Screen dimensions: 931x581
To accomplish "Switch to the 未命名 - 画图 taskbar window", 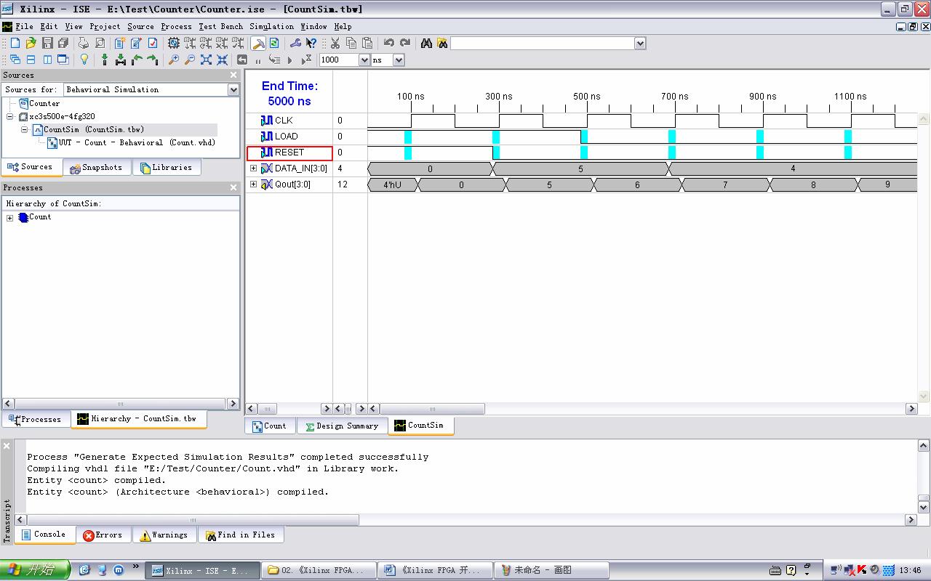I will (551, 571).
